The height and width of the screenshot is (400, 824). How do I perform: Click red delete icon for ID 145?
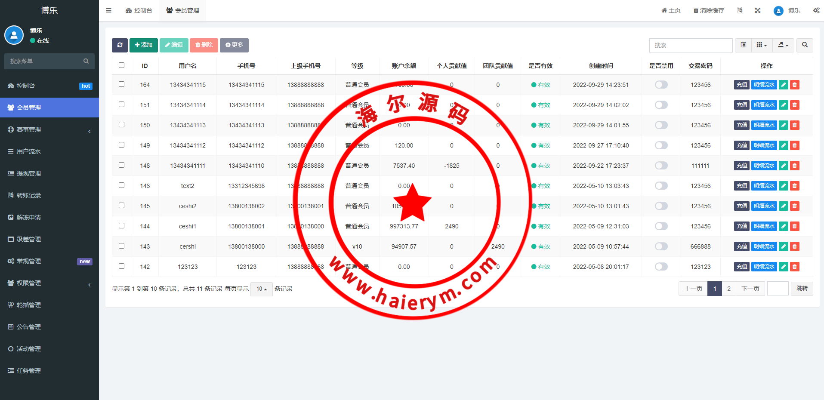pyautogui.click(x=795, y=206)
